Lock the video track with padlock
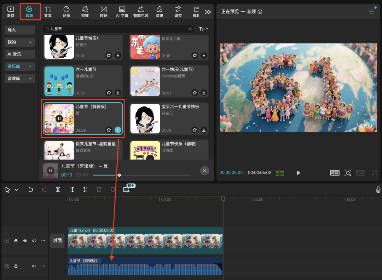Image resolution: width=382 pixels, height=280 pixels. coord(16,241)
